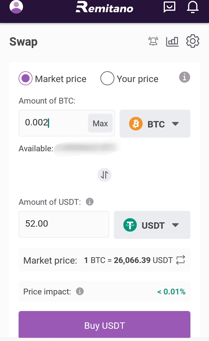Open the price alert alarm icon
209x341 pixels.
point(153,41)
